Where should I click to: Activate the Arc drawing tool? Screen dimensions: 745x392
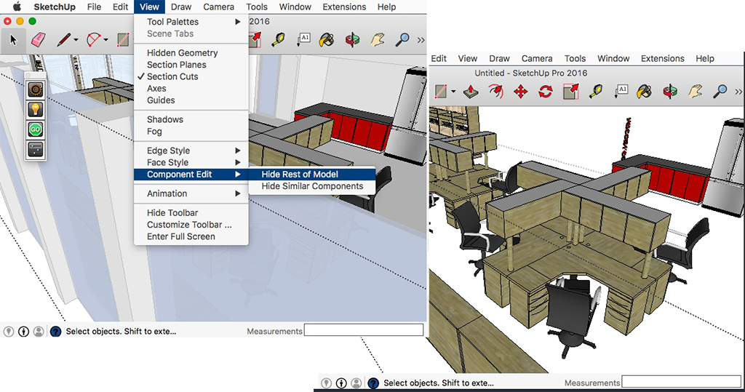click(94, 40)
